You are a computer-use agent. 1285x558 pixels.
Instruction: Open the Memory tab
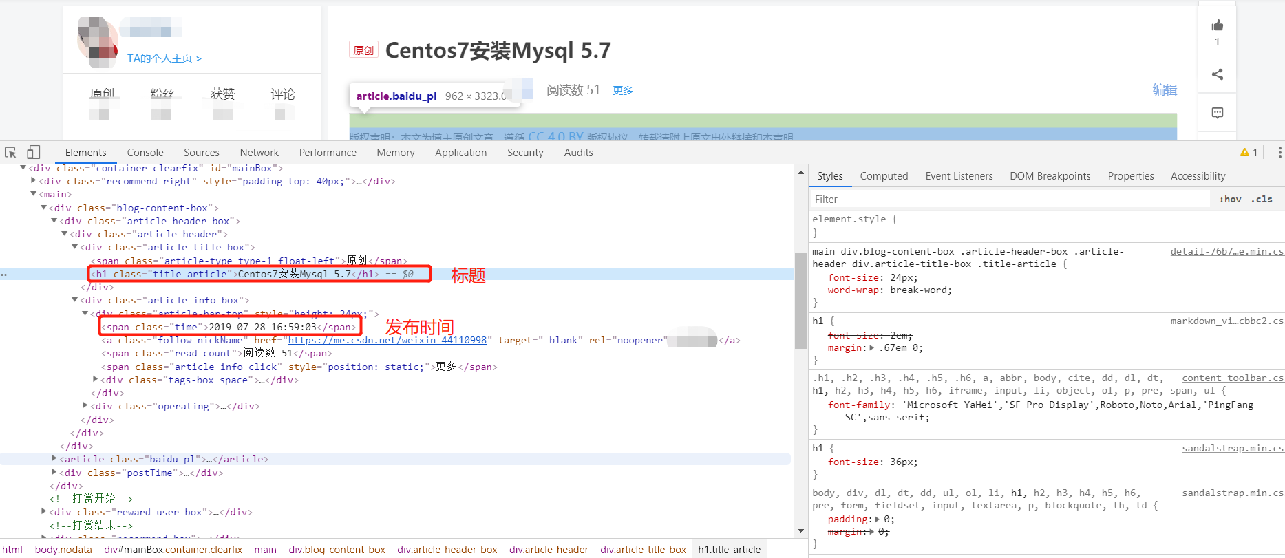(x=396, y=153)
